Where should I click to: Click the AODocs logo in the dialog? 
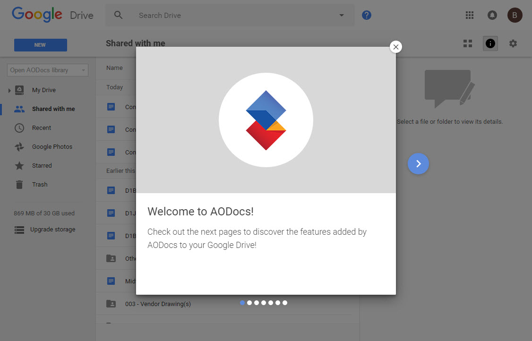pos(266,120)
